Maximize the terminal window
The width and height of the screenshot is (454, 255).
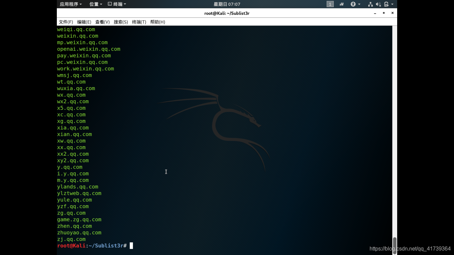pos(384,13)
